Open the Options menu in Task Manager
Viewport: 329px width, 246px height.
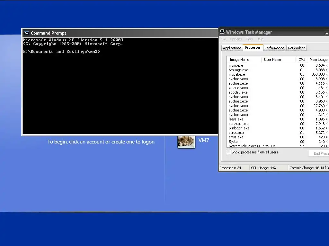[236, 39]
